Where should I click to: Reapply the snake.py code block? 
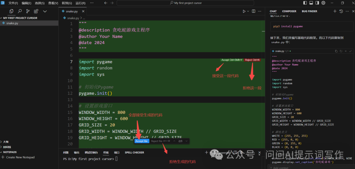pyautogui.click(x=341, y=51)
